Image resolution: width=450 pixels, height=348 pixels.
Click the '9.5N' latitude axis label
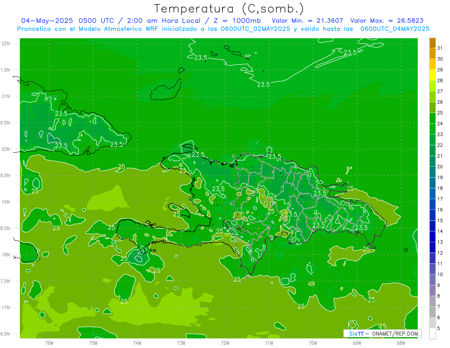click(6, 175)
